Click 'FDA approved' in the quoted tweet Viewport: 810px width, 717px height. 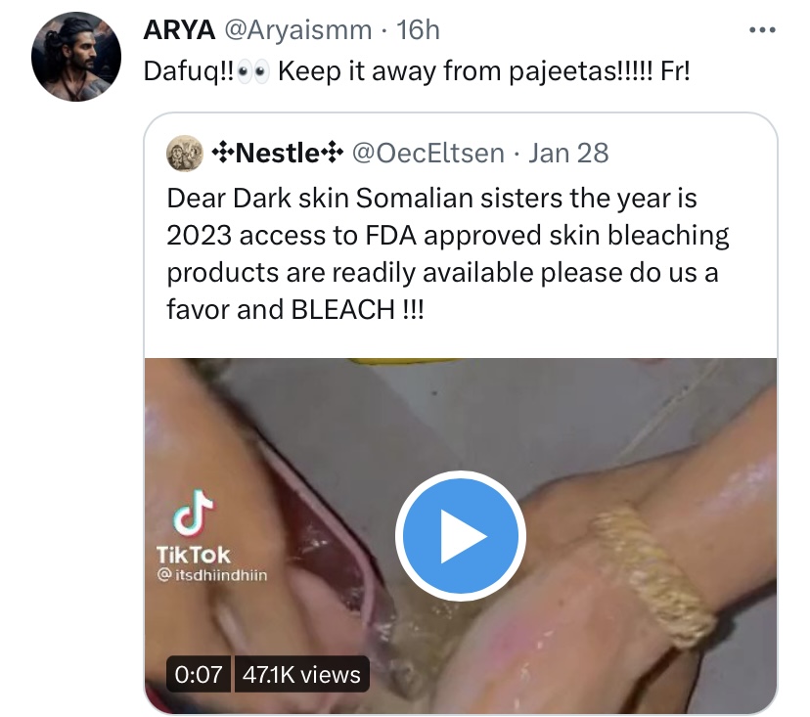(454, 236)
